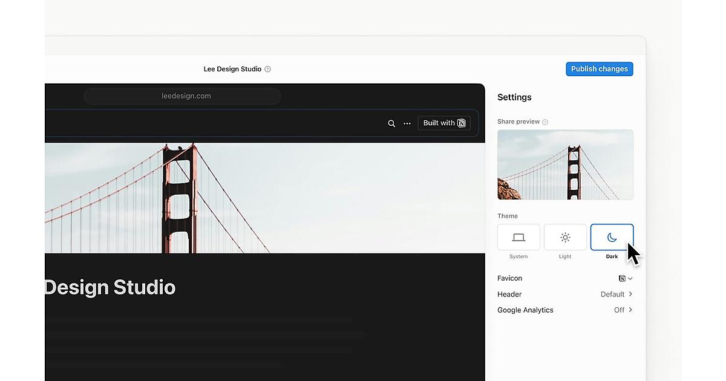
Task: Click the Design Studio page heading
Action: (x=110, y=287)
